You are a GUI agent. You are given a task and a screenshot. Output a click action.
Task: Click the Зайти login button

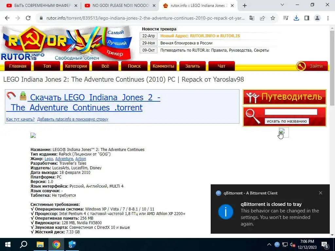pyautogui.click(x=312, y=66)
